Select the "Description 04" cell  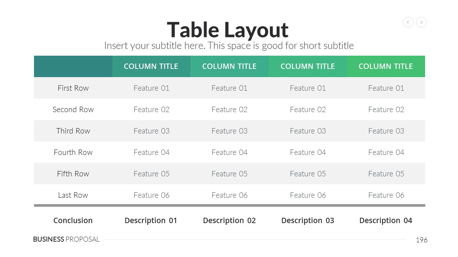[x=386, y=221]
